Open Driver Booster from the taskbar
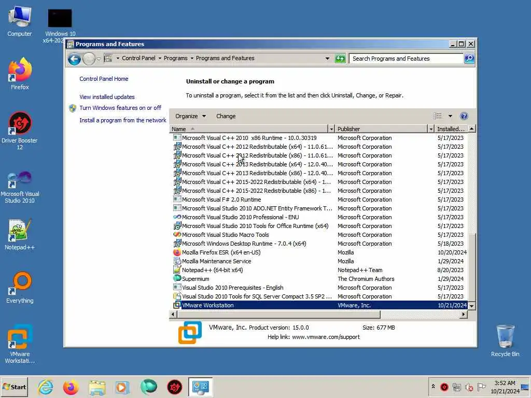Image resolution: width=531 pixels, height=398 pixels. 174,387
